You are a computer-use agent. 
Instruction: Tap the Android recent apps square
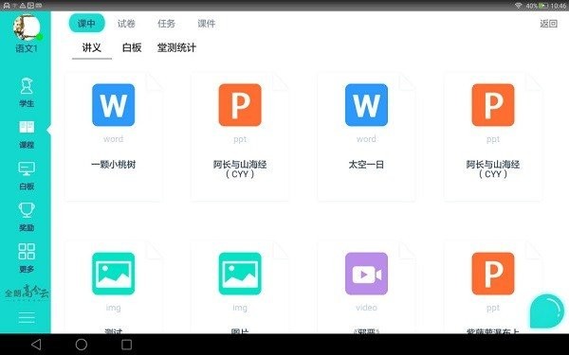point(127,345)
